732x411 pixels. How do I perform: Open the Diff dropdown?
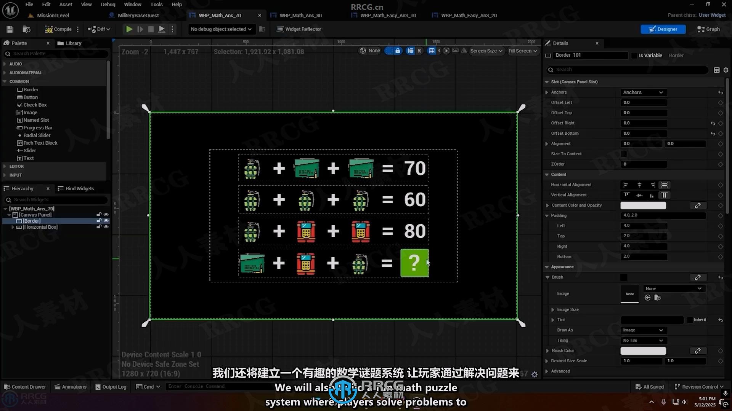99,29
